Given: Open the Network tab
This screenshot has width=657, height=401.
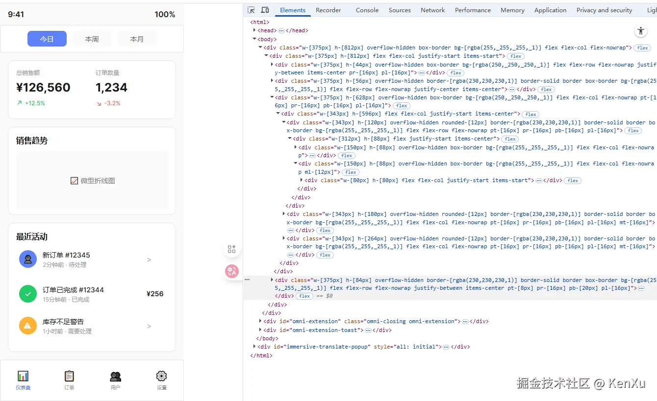Looking at the screenshot, I should [x=432, y=10].
